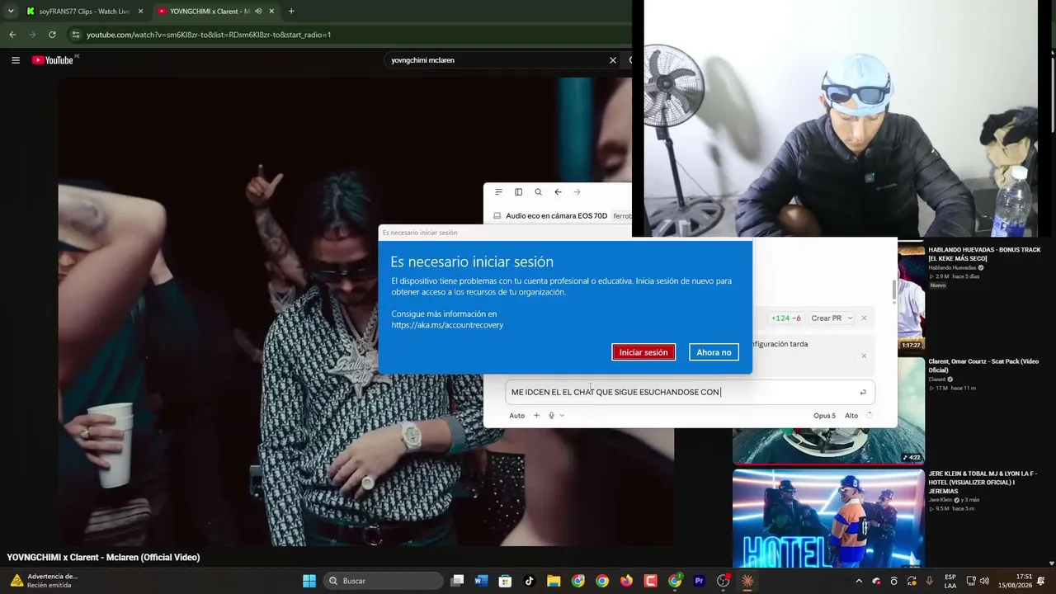Open TikTok from the taskbar
Image resolution: width=1056 pixels, height=594 pixels.
pos(529,581)
